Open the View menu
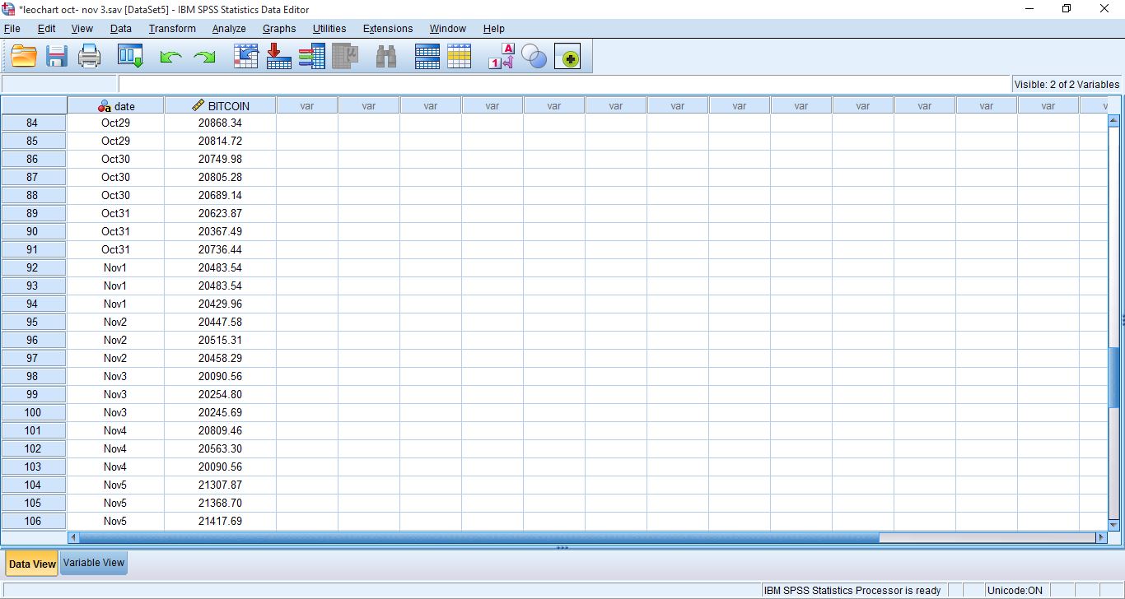The height and width of the screenshot is (599, 1125). [x=82, y=28]
